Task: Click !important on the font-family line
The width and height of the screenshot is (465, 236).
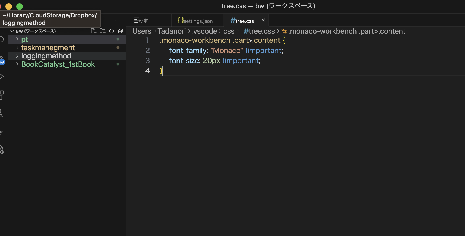Action: click(x=263, y=51)
